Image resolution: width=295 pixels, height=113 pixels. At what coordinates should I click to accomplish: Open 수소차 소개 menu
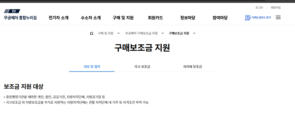[x=91, y=18]
